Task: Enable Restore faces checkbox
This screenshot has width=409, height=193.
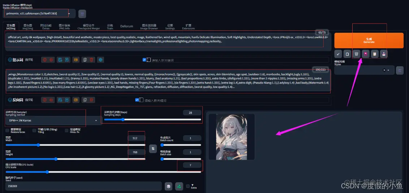Action: (7, 130)
